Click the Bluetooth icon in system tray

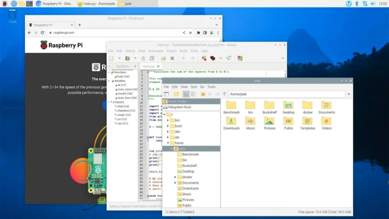[357, 4]
